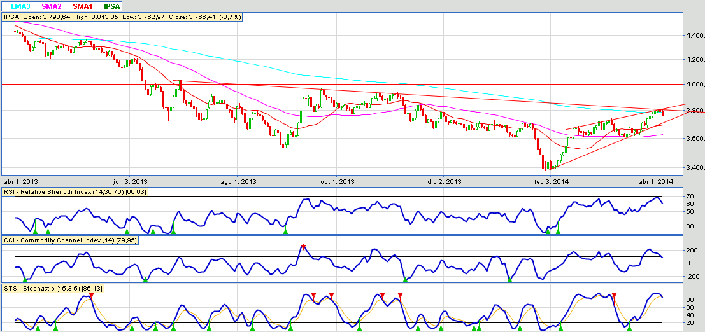
Task: Click the CCI axis value 200
Action: click(x=692, y=250)
